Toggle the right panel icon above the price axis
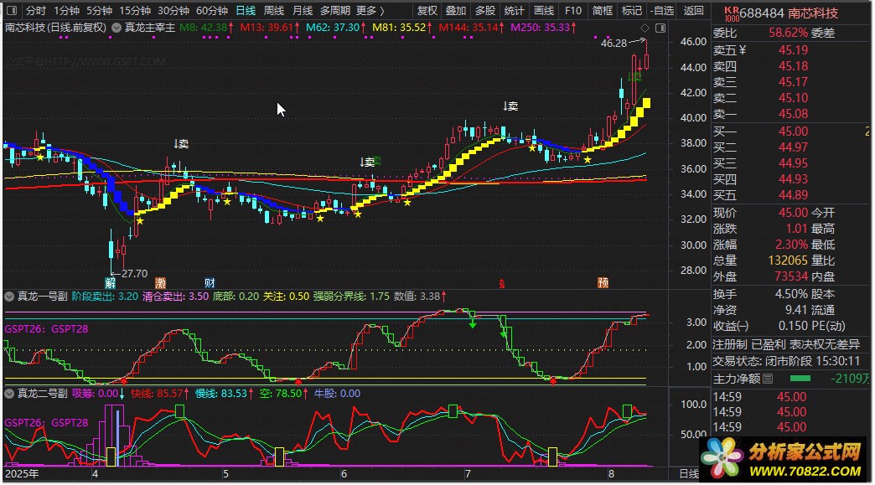This screenshot has height=485, width=875. [660, 28]
